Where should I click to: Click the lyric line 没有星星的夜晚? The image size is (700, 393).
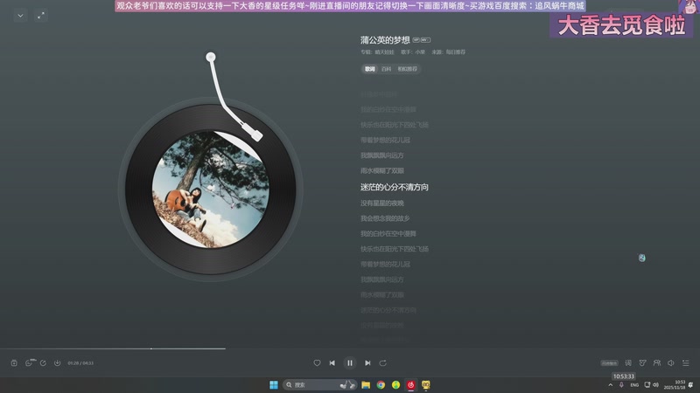(x=382, y=203)
